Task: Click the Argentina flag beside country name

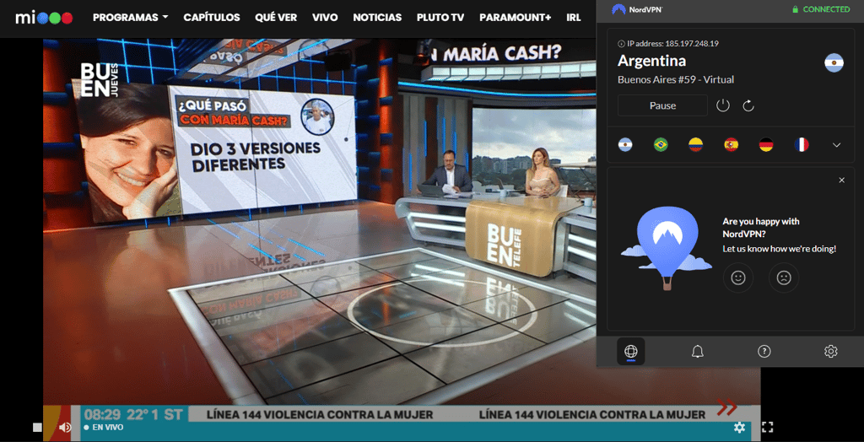Action: click(x=834, y=62)
